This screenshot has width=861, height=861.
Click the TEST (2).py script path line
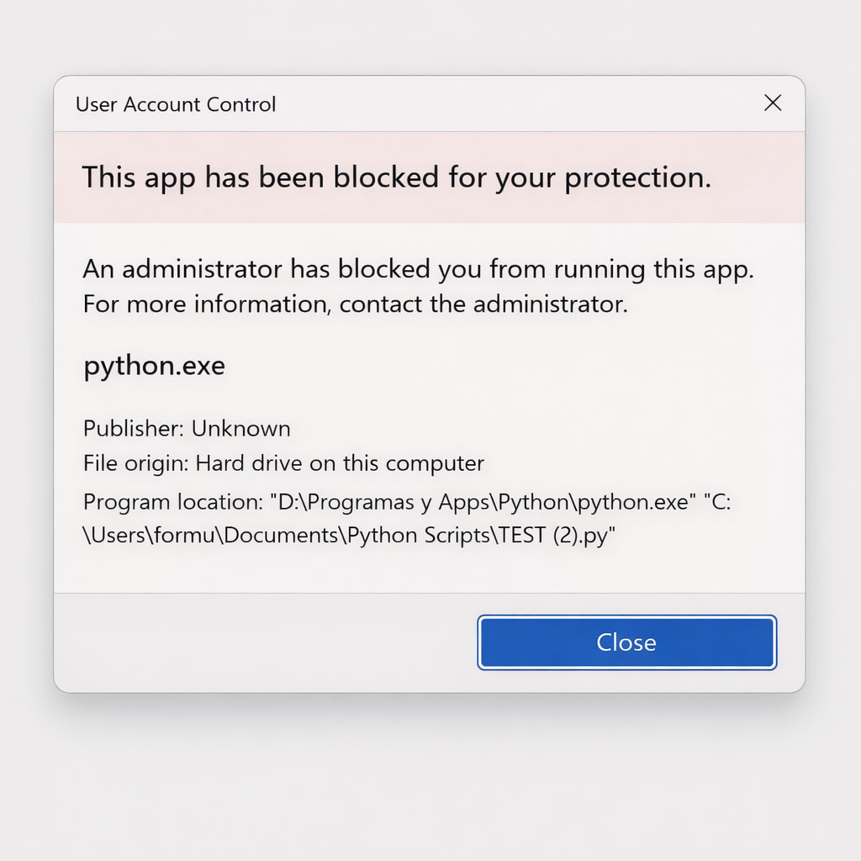(x=350, y=536)
